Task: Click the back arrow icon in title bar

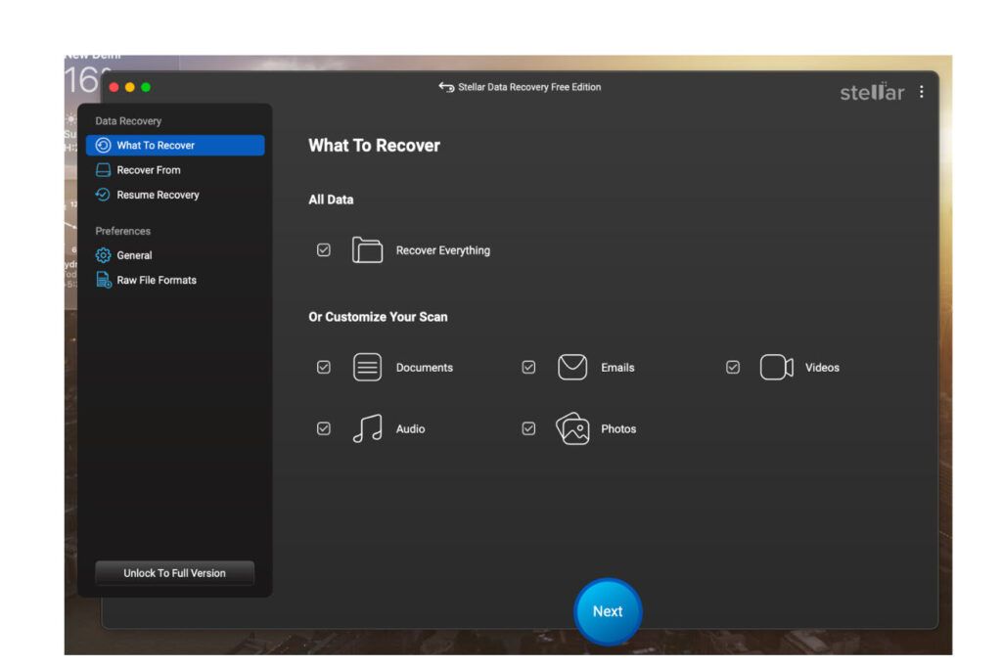Action: coord(446,87)
